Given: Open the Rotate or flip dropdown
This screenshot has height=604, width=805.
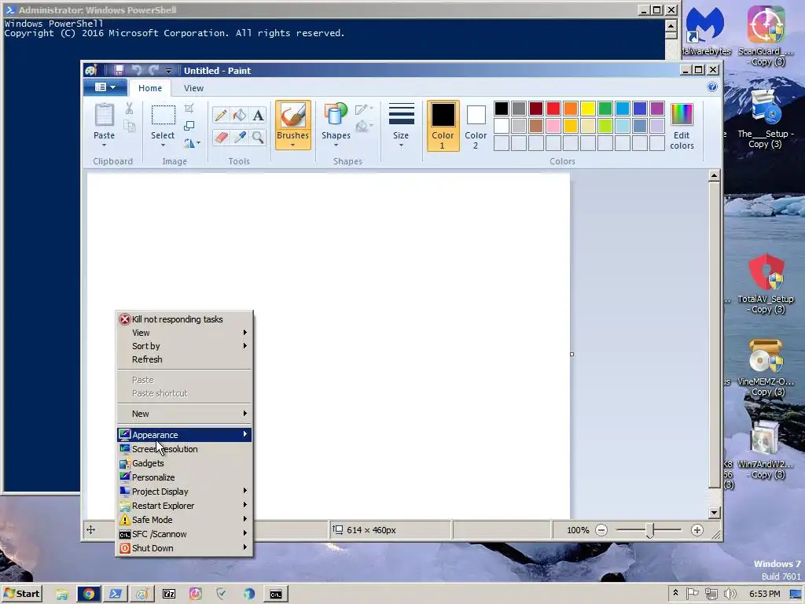Looking at the screenshot, I should coord(192,143).
